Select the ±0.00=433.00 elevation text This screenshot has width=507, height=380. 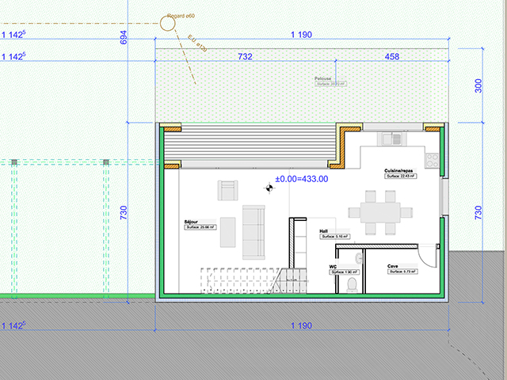point(302,179)
